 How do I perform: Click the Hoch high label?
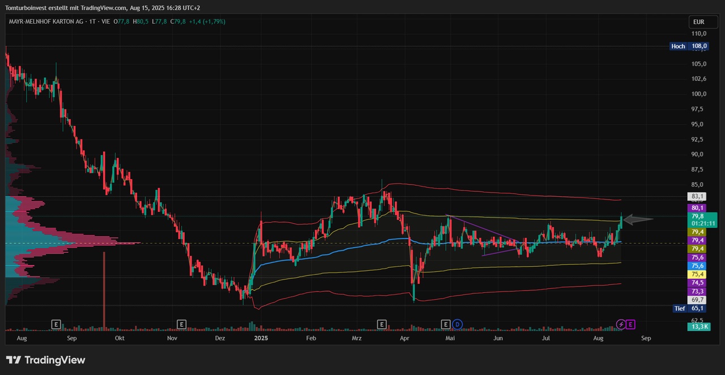678,46
